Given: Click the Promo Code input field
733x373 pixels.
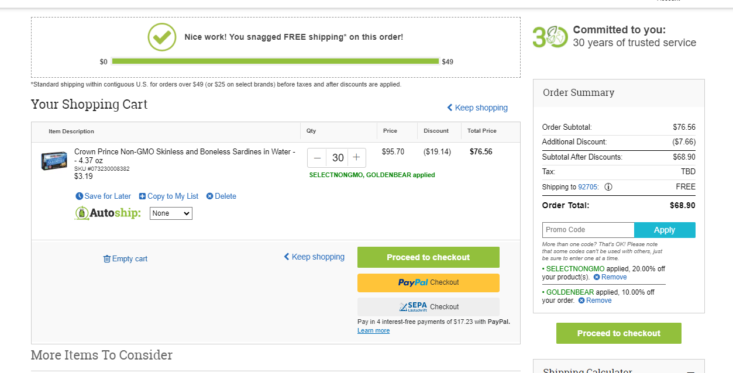Looking at the screenshot, I should coord(589,230).
